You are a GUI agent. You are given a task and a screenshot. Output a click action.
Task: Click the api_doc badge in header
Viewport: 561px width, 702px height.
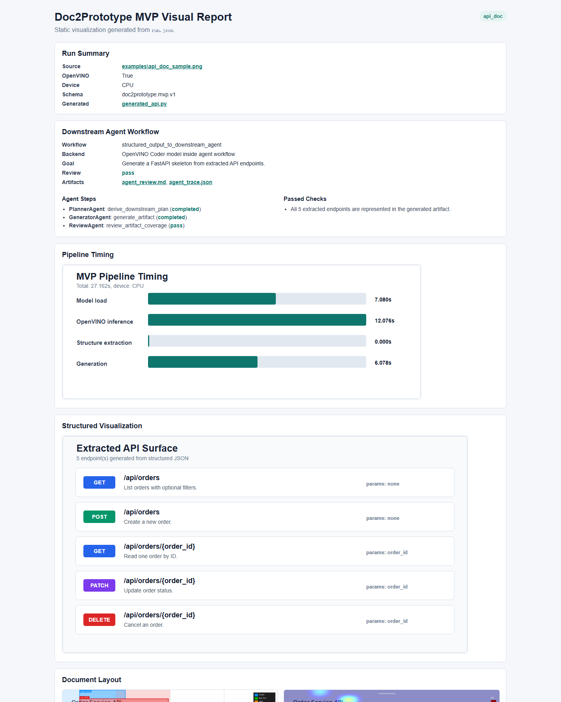pyautogui.click(x=493, y=16)
